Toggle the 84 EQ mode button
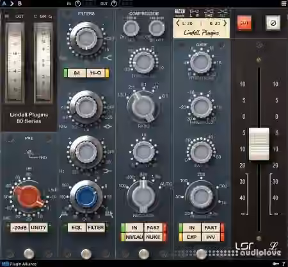The image size is (288, 267). 77,73
